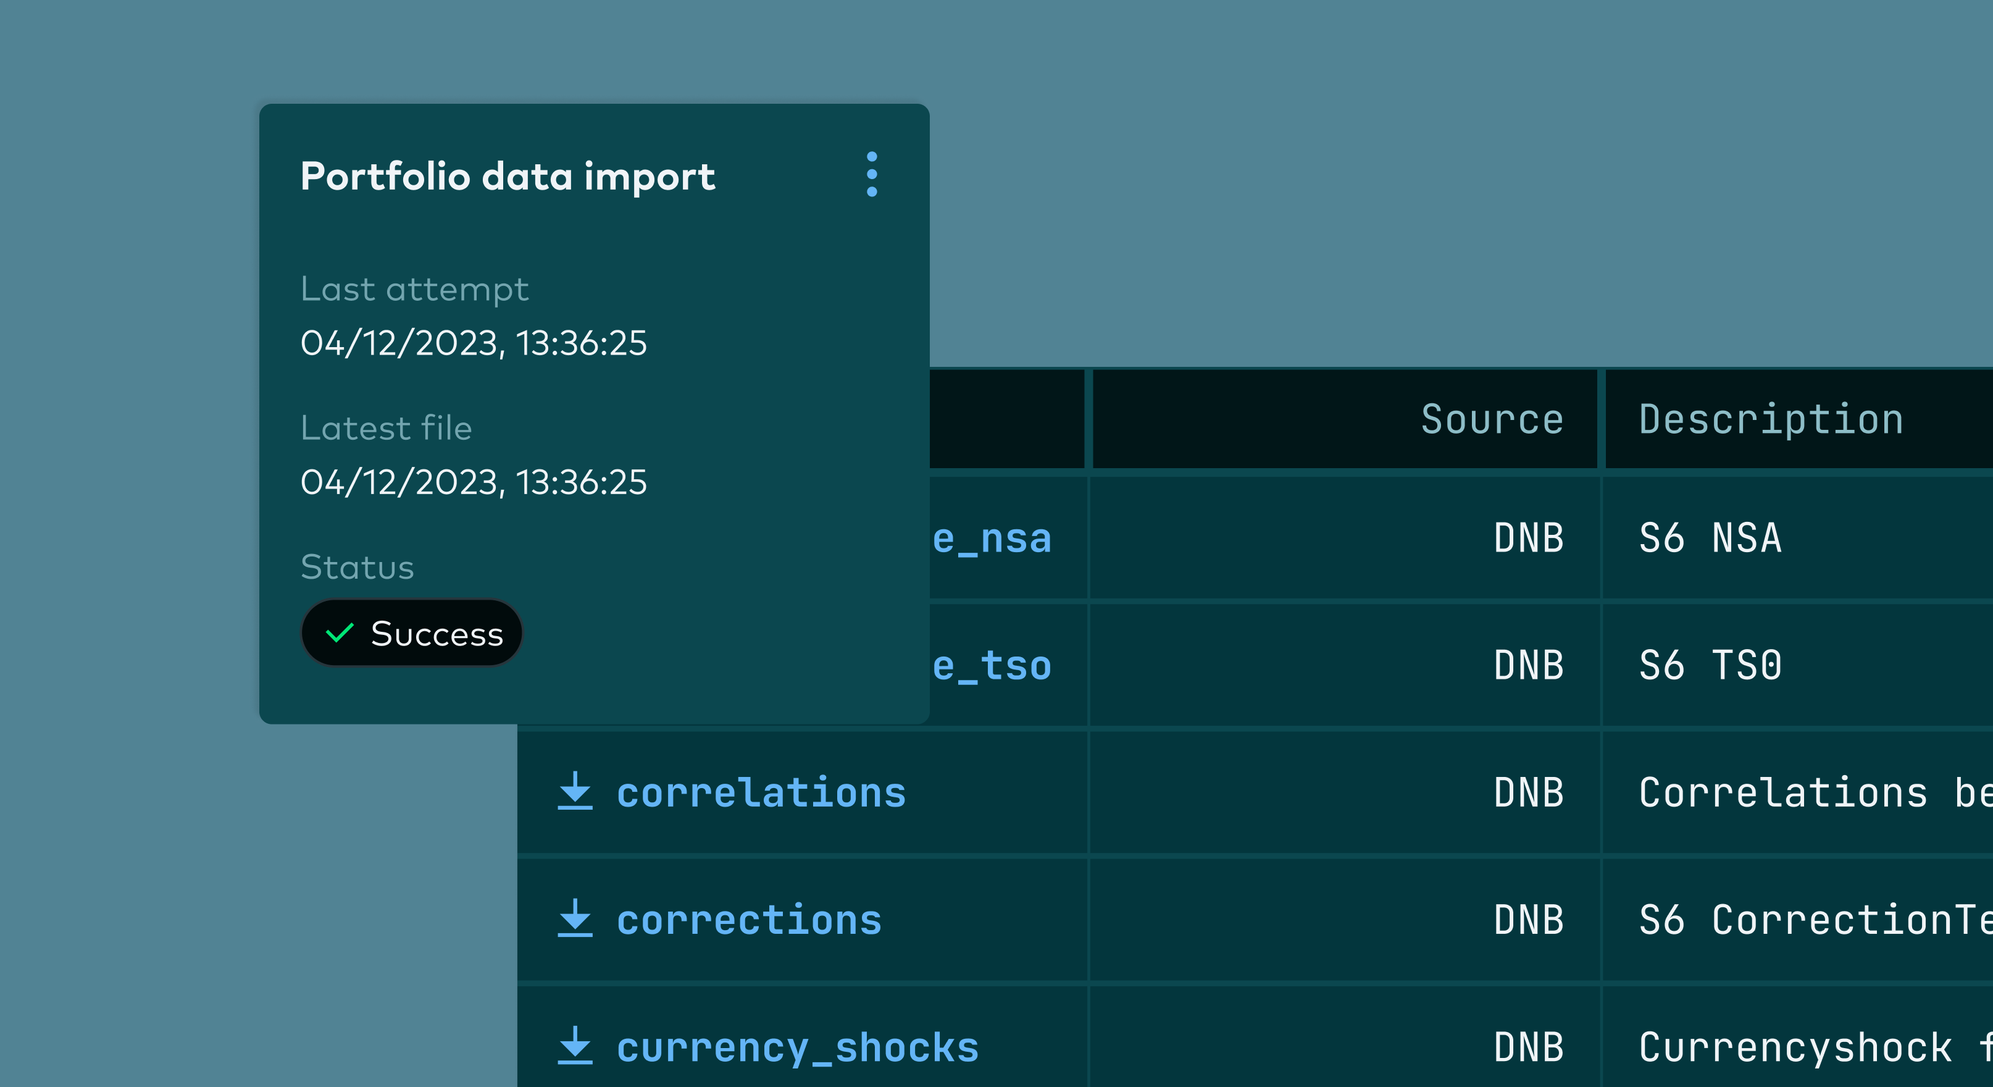1993x1087 pixels.
Task: Click the Source column header
Action: (1491, 419)
